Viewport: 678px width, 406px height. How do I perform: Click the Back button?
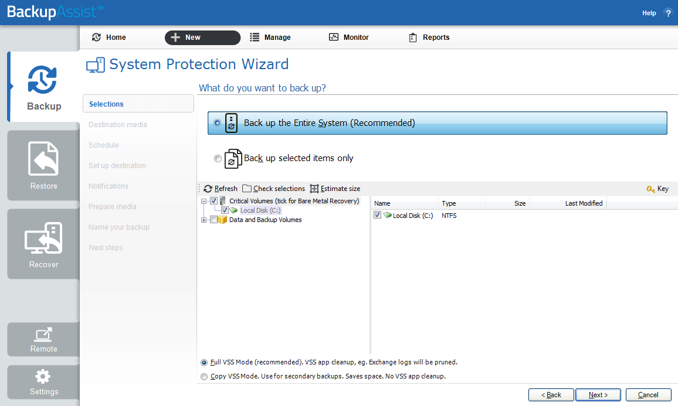(x=551, y=395)
